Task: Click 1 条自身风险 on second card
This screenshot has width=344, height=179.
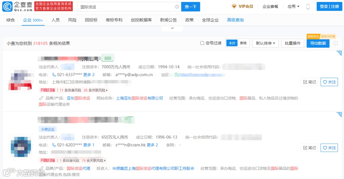Action: pos(69,161)
